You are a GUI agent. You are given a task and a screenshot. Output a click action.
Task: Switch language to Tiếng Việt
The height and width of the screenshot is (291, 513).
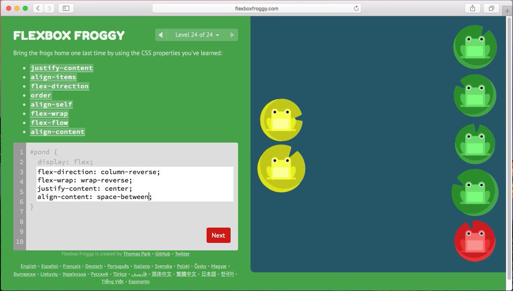pyautogui.click(x=112, y=282)
